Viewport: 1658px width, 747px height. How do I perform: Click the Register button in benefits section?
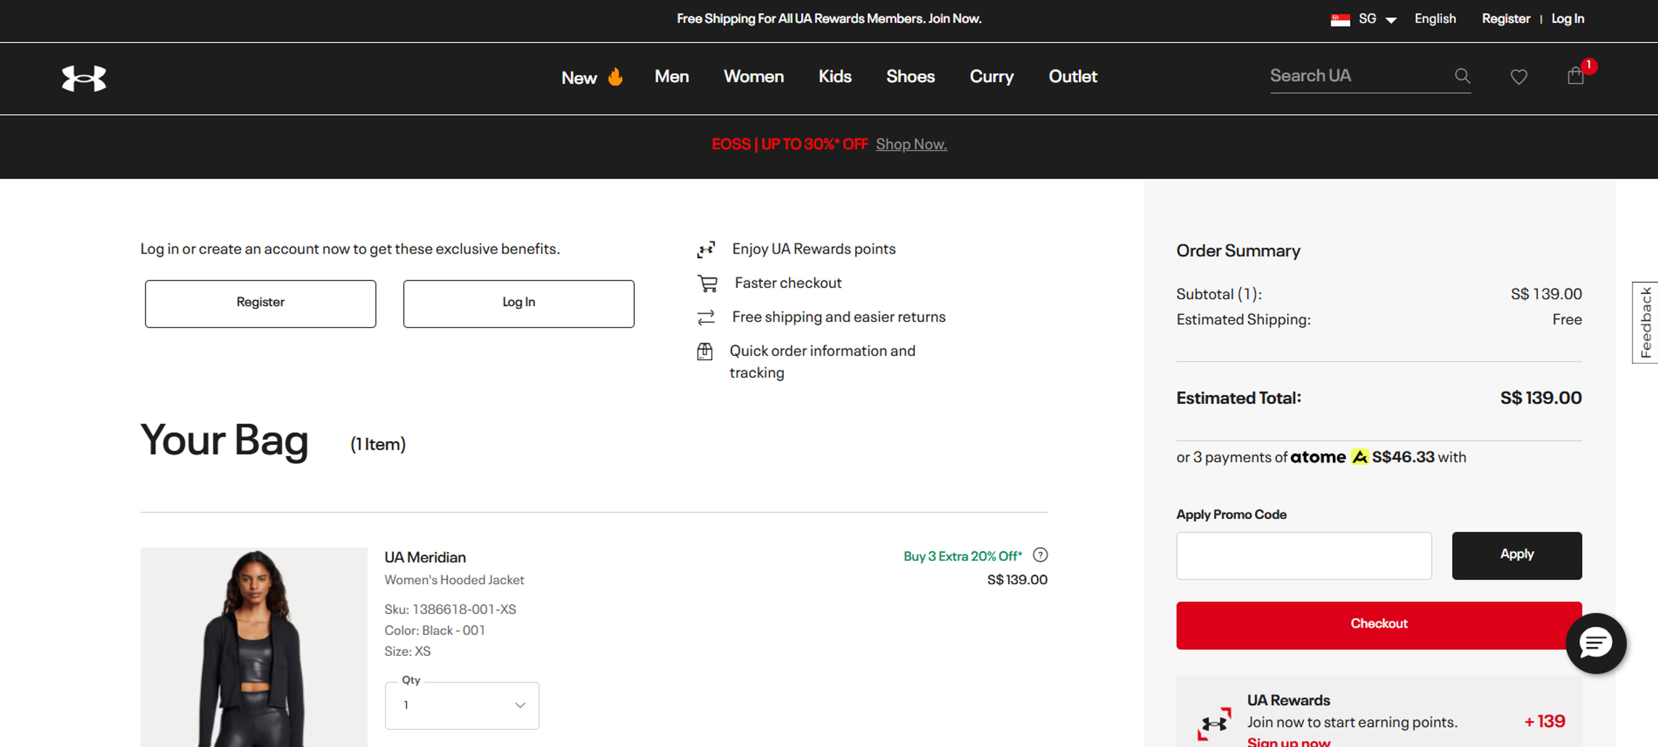[x=260, y=304]
